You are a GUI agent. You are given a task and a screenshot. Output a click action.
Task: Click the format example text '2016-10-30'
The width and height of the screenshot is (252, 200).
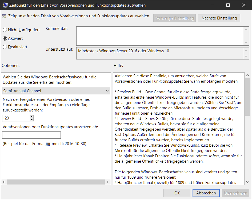[75, 144]
